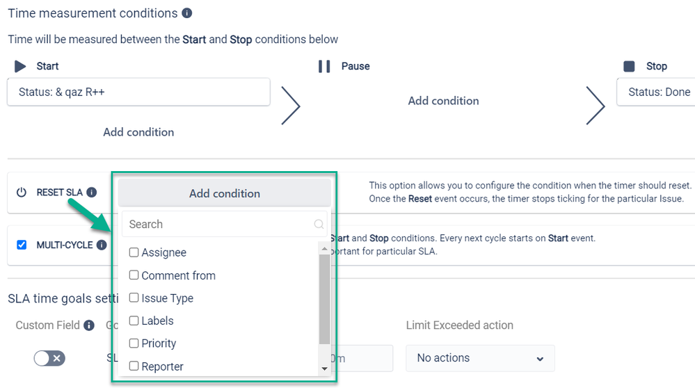
Task: Tick the Issue Type checkbox
Action: click(134, 298)
